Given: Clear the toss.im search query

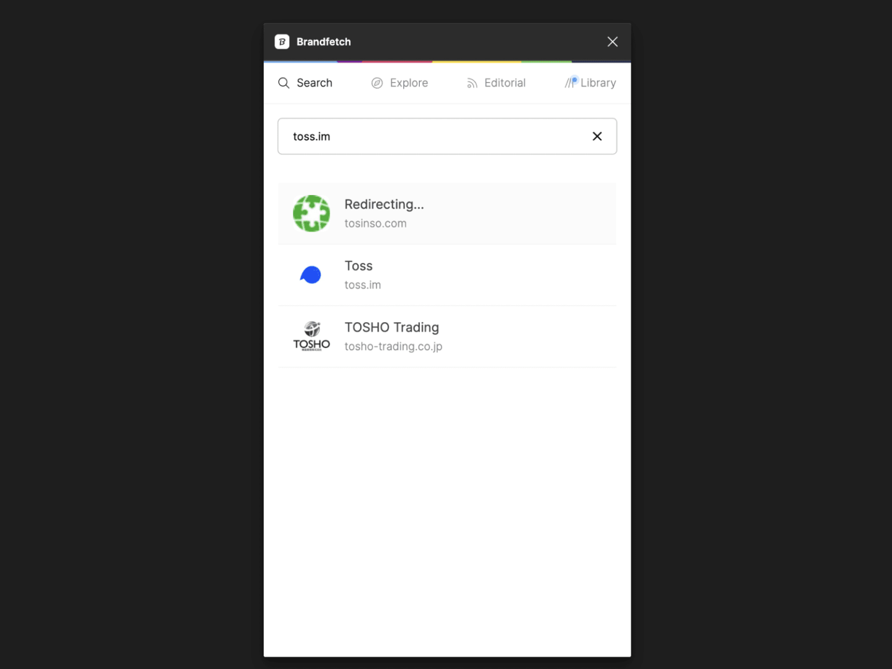Looking at the screenshot, I should click(597, 136).
